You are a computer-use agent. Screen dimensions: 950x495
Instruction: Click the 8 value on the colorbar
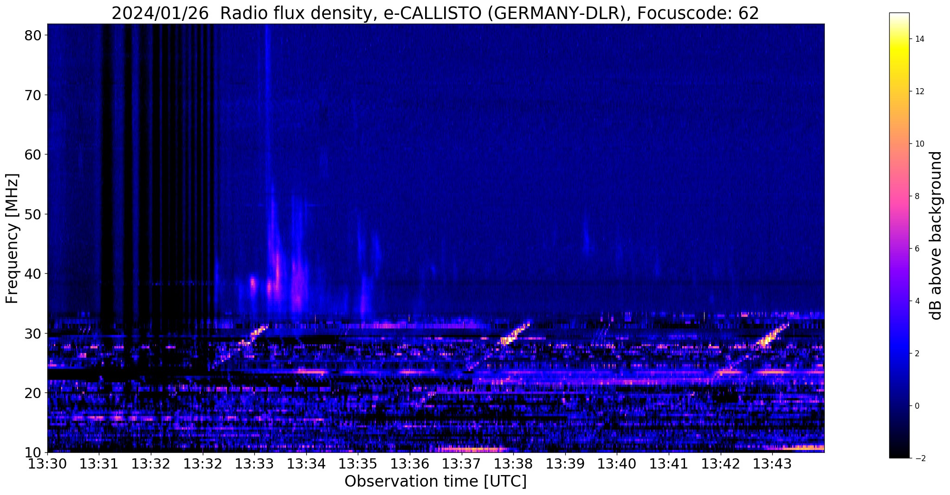(917, 196)
